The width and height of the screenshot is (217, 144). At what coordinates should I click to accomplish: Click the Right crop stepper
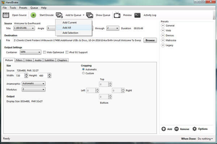pyautogui.click(x=123, y=91)
